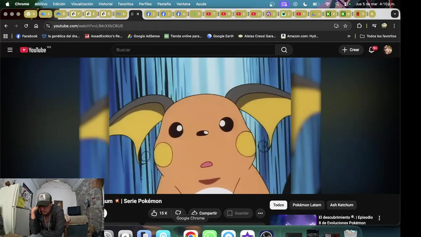
Task: Open Chrome media controls icon
Action: 374,26
